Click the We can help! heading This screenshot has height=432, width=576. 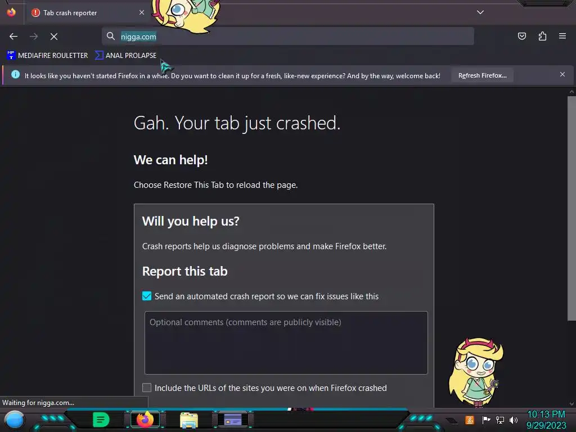[x=171, y=160]
